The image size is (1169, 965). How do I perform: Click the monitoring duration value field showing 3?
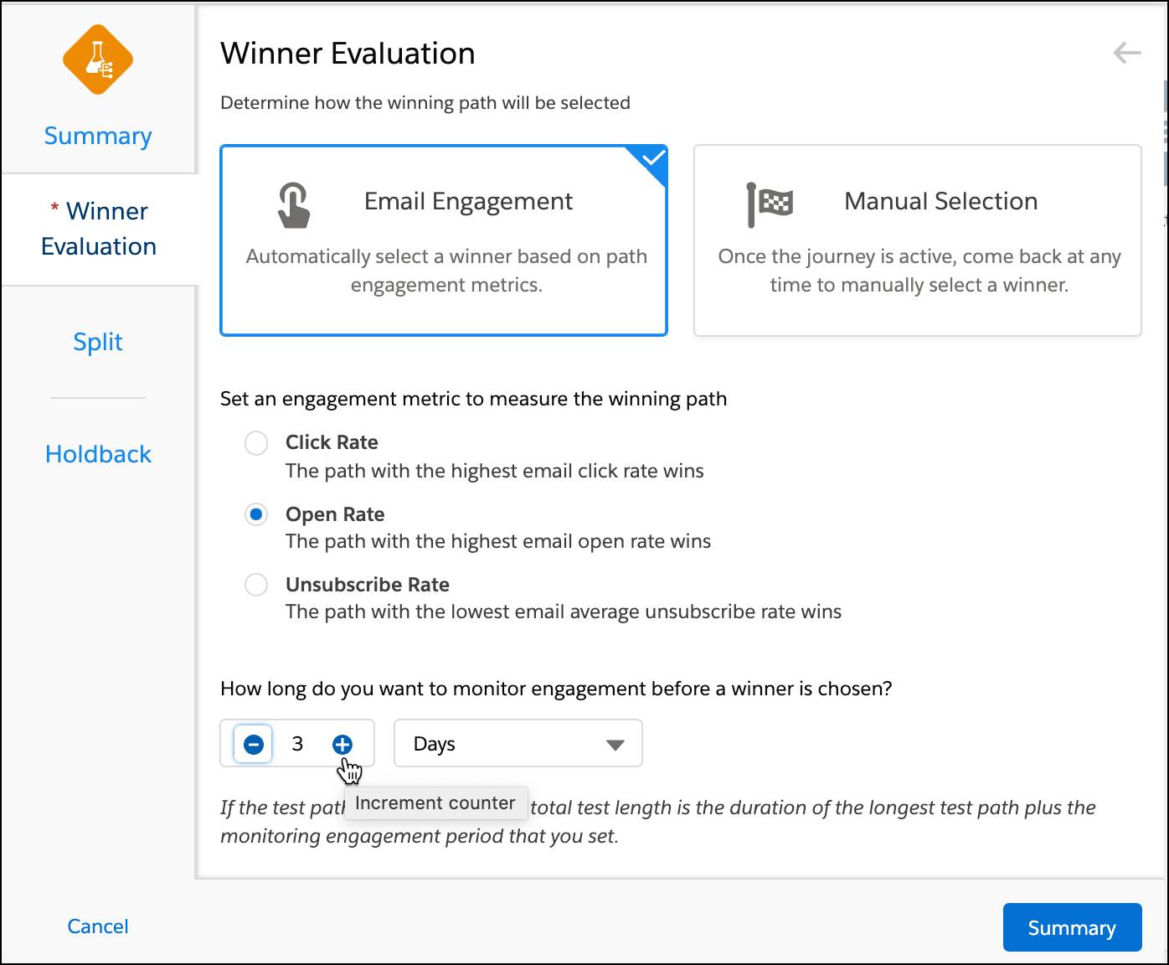click(298, 743)
